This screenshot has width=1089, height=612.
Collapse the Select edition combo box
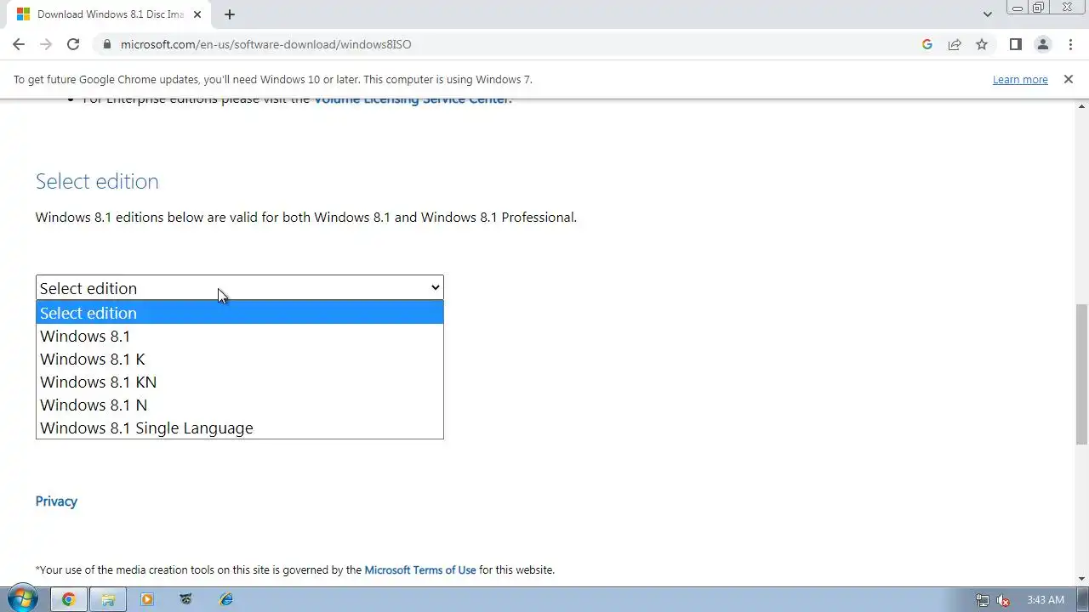239,288
